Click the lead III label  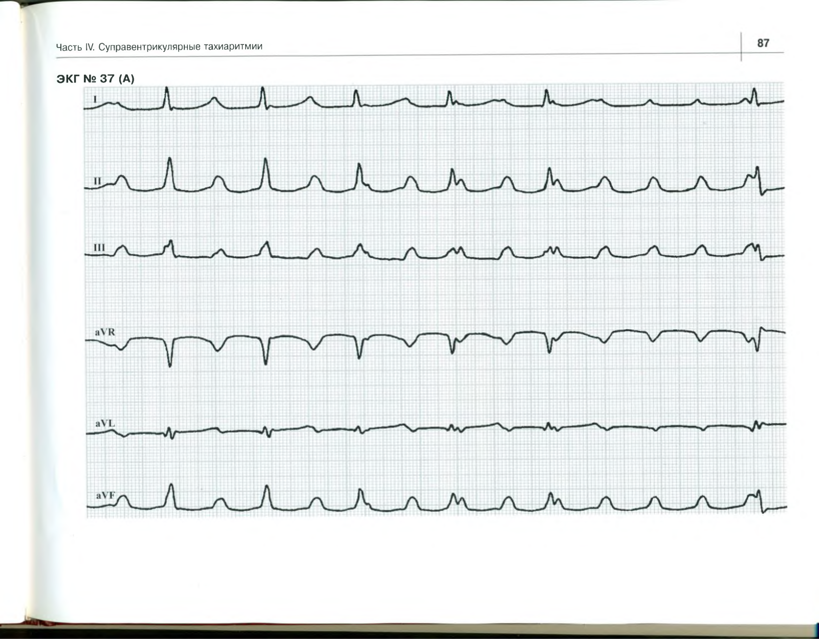[x=99, y=248]
